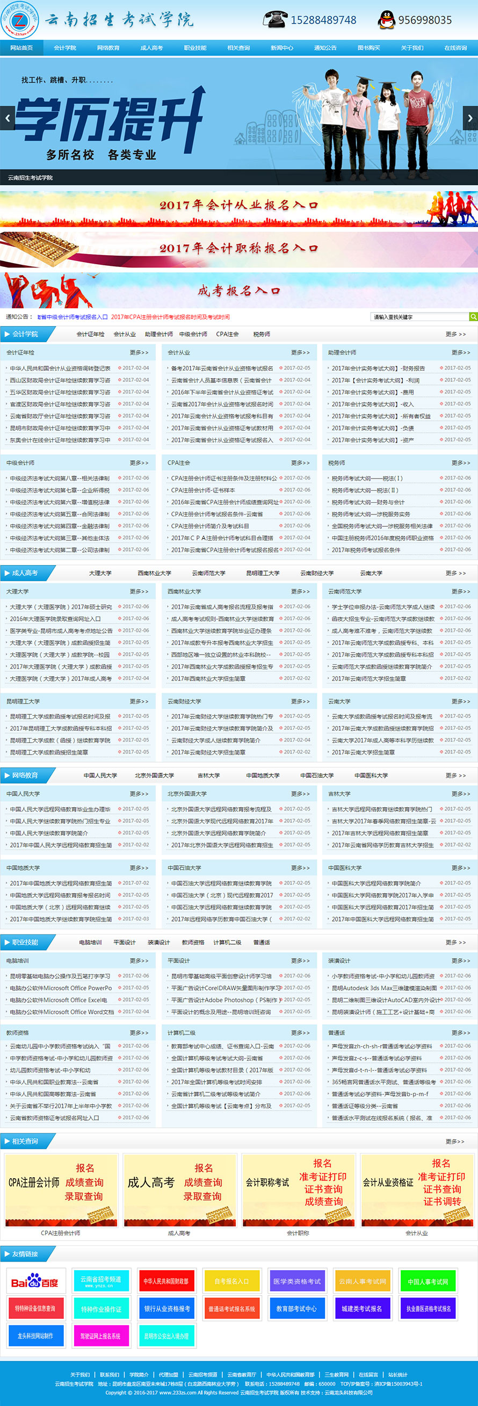478x1406 pixels.
Task: Go to previous carousel slide arrow
Action: 8,118
